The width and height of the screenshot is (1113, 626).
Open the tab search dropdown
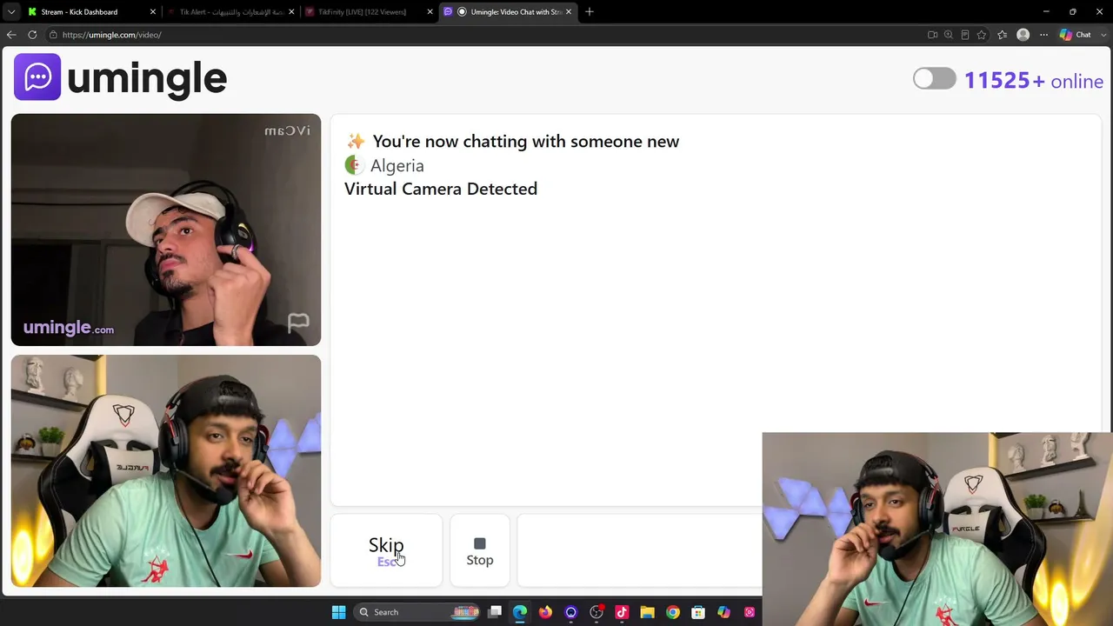(x=11, y=12)
